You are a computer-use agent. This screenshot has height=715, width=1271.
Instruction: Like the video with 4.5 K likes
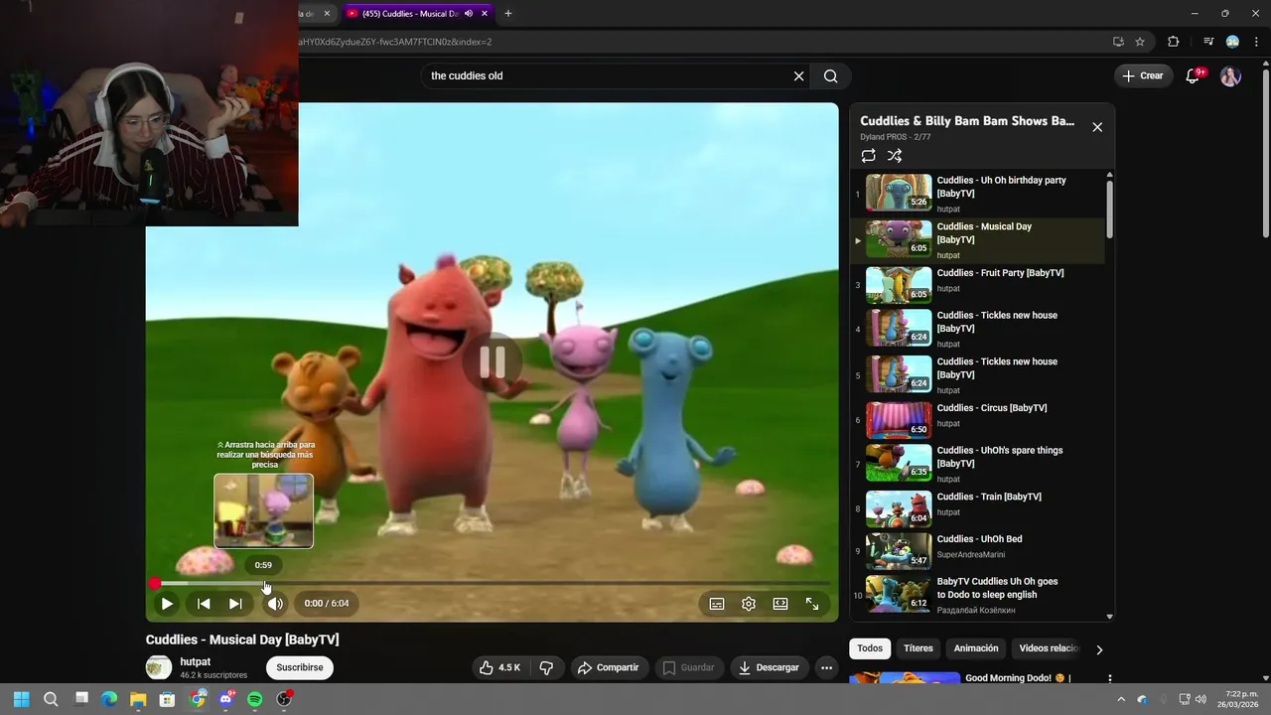coord(500,668)
